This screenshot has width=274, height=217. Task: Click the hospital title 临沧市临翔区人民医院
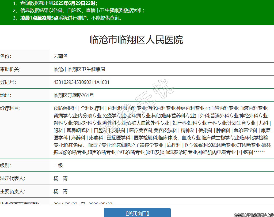pyautogui.click(x=136, y=40)
